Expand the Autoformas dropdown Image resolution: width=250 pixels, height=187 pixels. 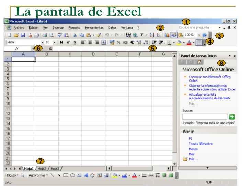pyautogui.click(x=38, y=175)
